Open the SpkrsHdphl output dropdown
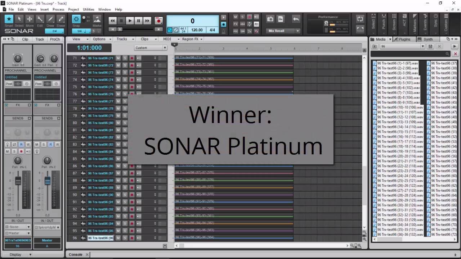The height and width of the screenshot is (259, 461). pos(47,227)
